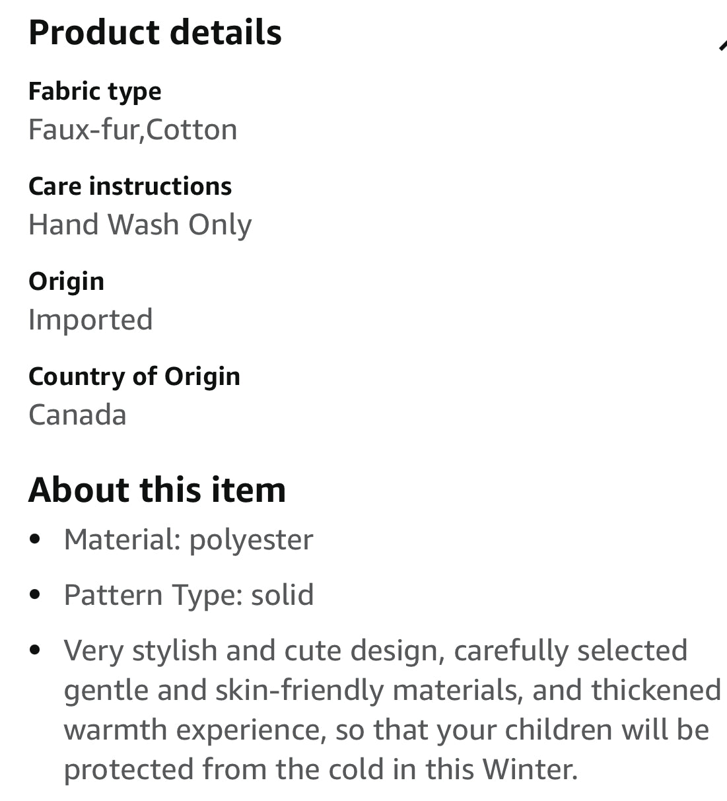Select the Fabric type label
The width and height of the screenshot is (727, 801).
click(x=94, y=91)
